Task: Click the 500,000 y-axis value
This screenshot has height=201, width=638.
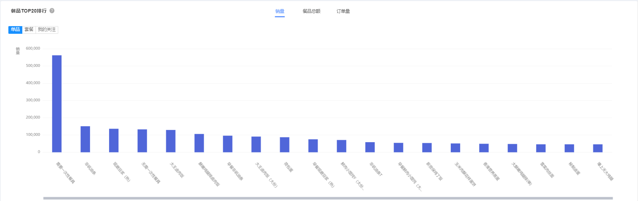Action: pyautogui.click(x=33, y=65)
